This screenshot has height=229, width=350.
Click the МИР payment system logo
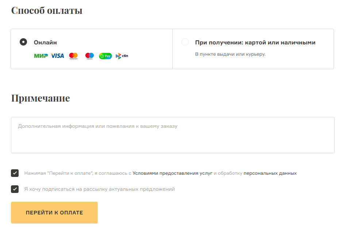click(41, 56)
